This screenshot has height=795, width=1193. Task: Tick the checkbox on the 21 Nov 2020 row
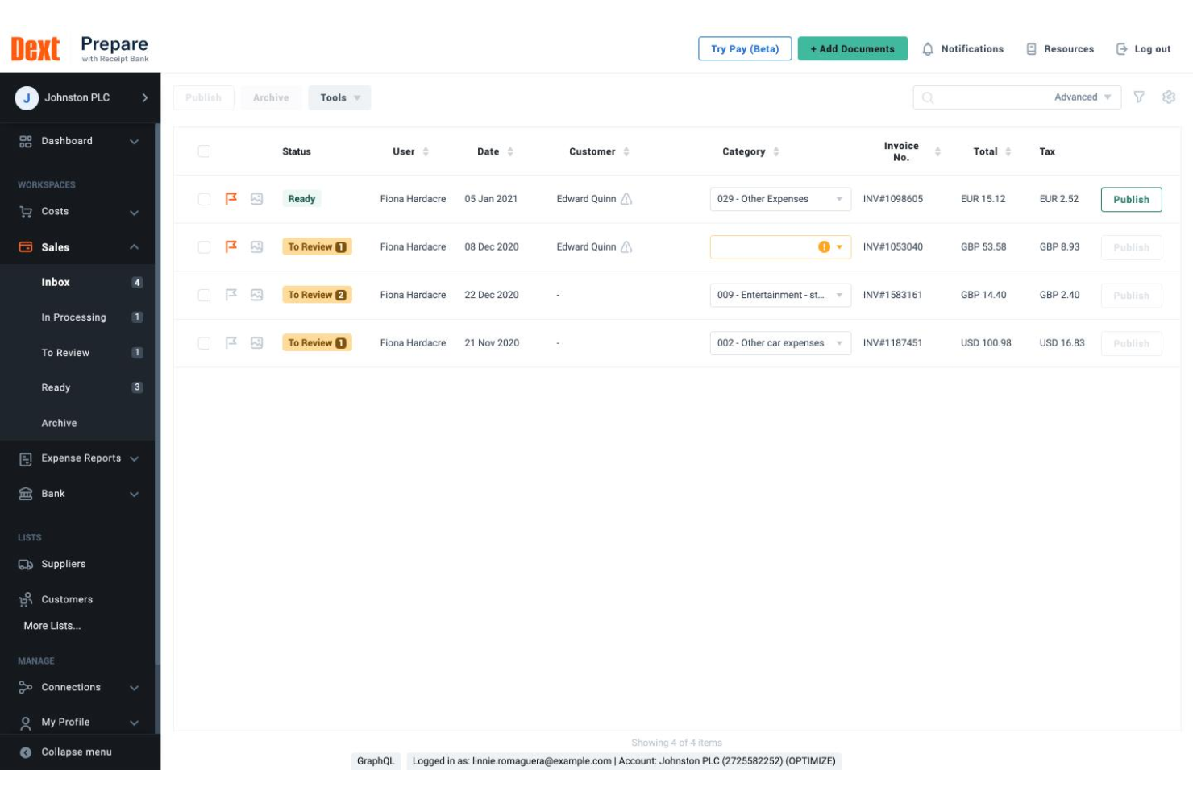[202, 342]
